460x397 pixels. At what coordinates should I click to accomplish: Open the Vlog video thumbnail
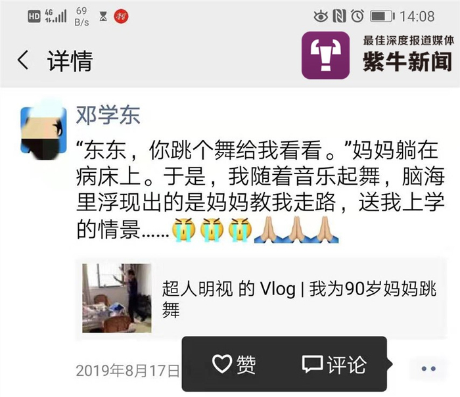(x=117, y=298)
